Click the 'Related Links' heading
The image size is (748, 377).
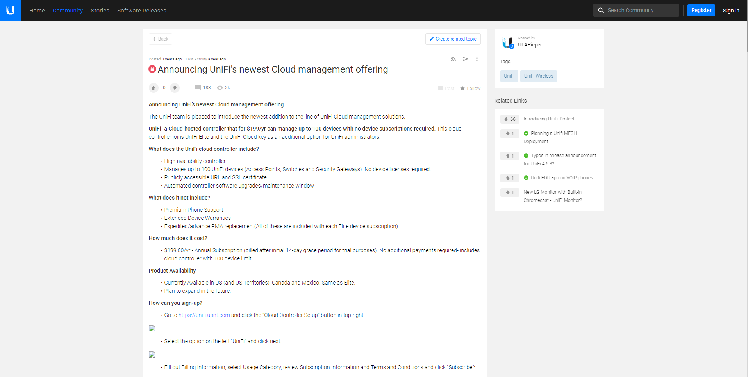click(x=511, y=101)
